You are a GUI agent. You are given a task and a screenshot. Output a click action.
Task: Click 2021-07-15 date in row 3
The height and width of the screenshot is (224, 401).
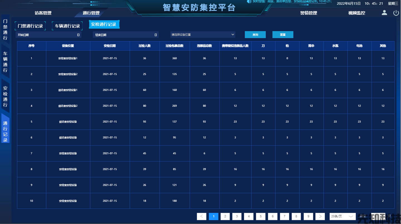pos(110,90)
